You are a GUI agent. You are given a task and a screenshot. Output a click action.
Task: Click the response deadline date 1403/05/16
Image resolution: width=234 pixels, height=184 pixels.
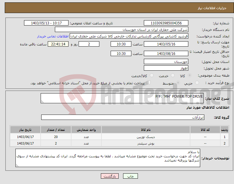pyautogui.click(x=166, y=44)
